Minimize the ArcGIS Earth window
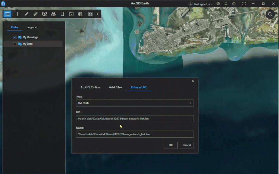The width and height of the screenshot is (279, 174). tap(253, 4)
